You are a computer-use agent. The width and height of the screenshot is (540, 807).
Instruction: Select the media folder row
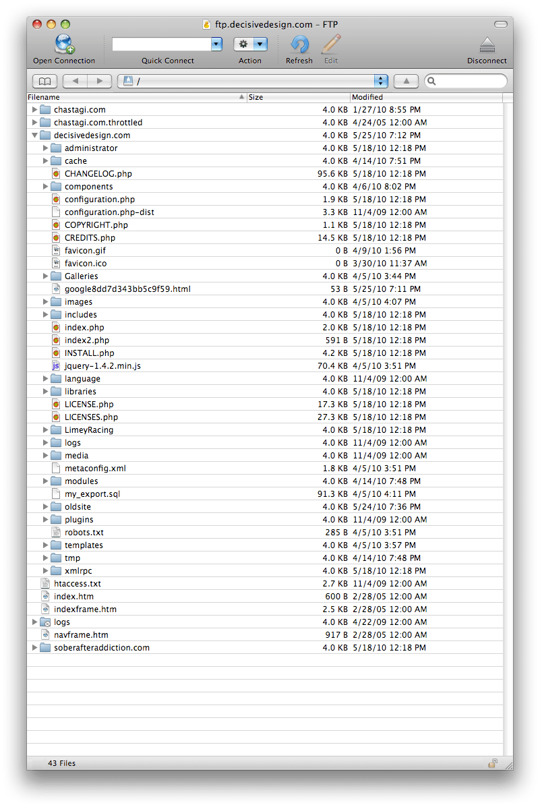pos(265,456)
